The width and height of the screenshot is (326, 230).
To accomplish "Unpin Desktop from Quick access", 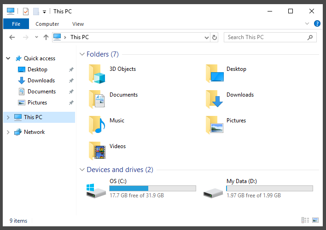I will [x=71, y=69].
